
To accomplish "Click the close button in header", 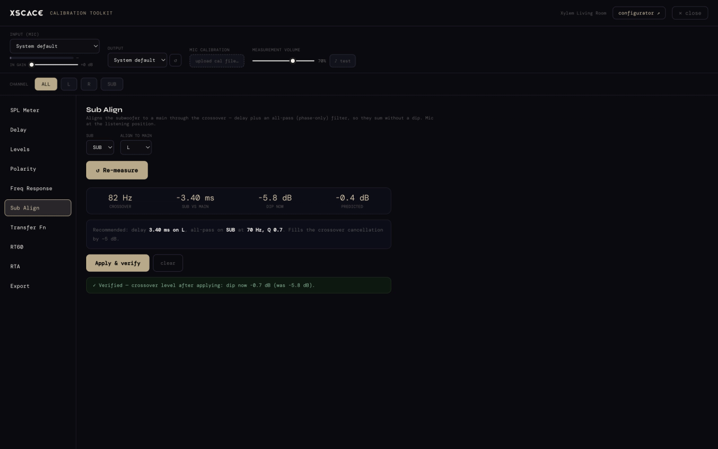I will pos(690,13).
